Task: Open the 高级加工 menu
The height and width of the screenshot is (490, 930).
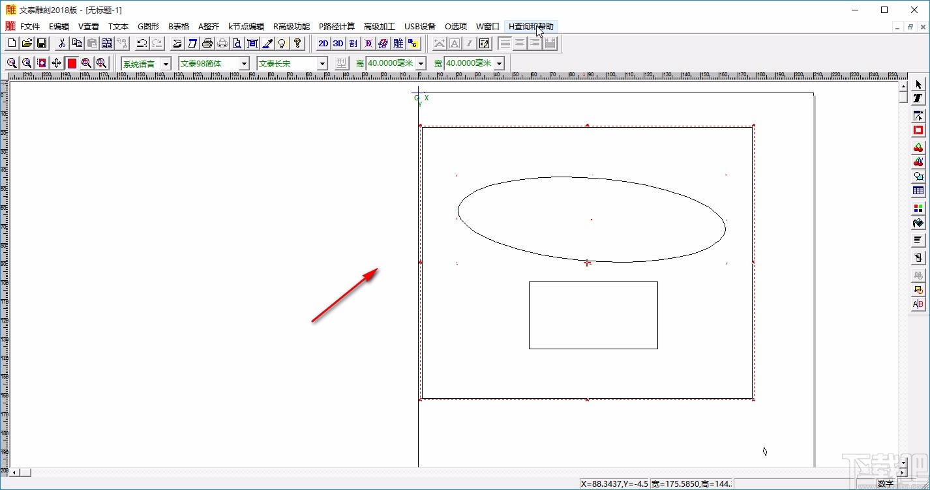Action: point(380,27)
